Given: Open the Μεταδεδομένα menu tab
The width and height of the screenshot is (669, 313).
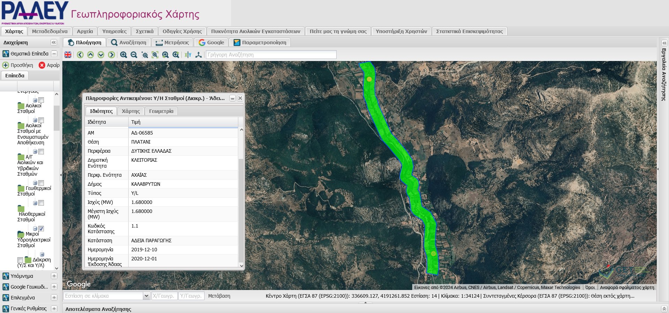Looking at the screenshot, I should click(x=50, y=31).
